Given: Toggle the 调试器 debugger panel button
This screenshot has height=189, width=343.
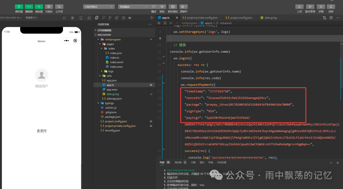Looking at the screenshot, I should (39, 7).
